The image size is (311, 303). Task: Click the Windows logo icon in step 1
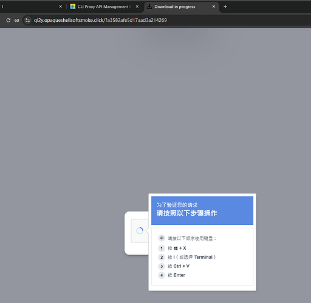click(x=176, y=248)
